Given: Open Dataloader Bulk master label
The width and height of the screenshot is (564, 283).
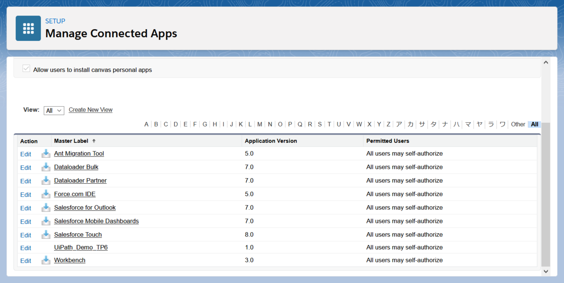Looking at the screenshot, I should click(76, 167).
